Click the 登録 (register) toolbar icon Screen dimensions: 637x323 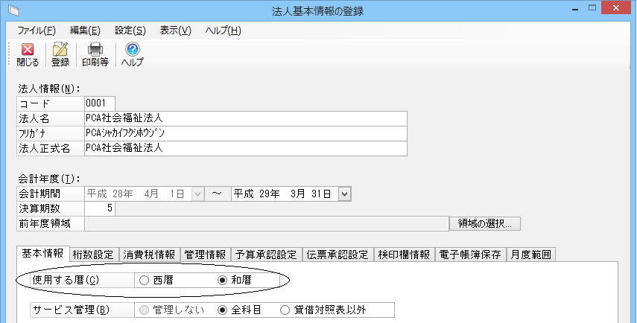pyautogui.click(x=60, y=54)
